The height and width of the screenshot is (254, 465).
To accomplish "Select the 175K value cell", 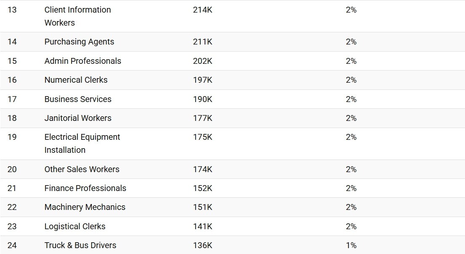I will [202, 137].
